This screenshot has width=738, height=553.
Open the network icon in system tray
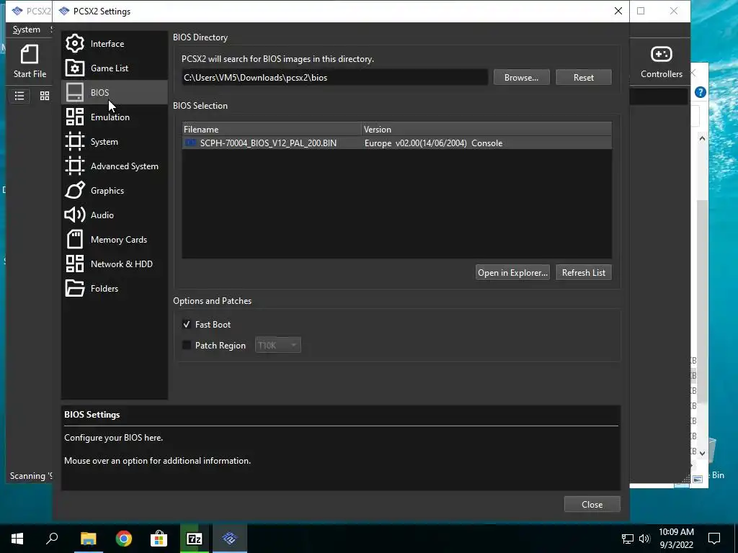click(x=628, y=539)
